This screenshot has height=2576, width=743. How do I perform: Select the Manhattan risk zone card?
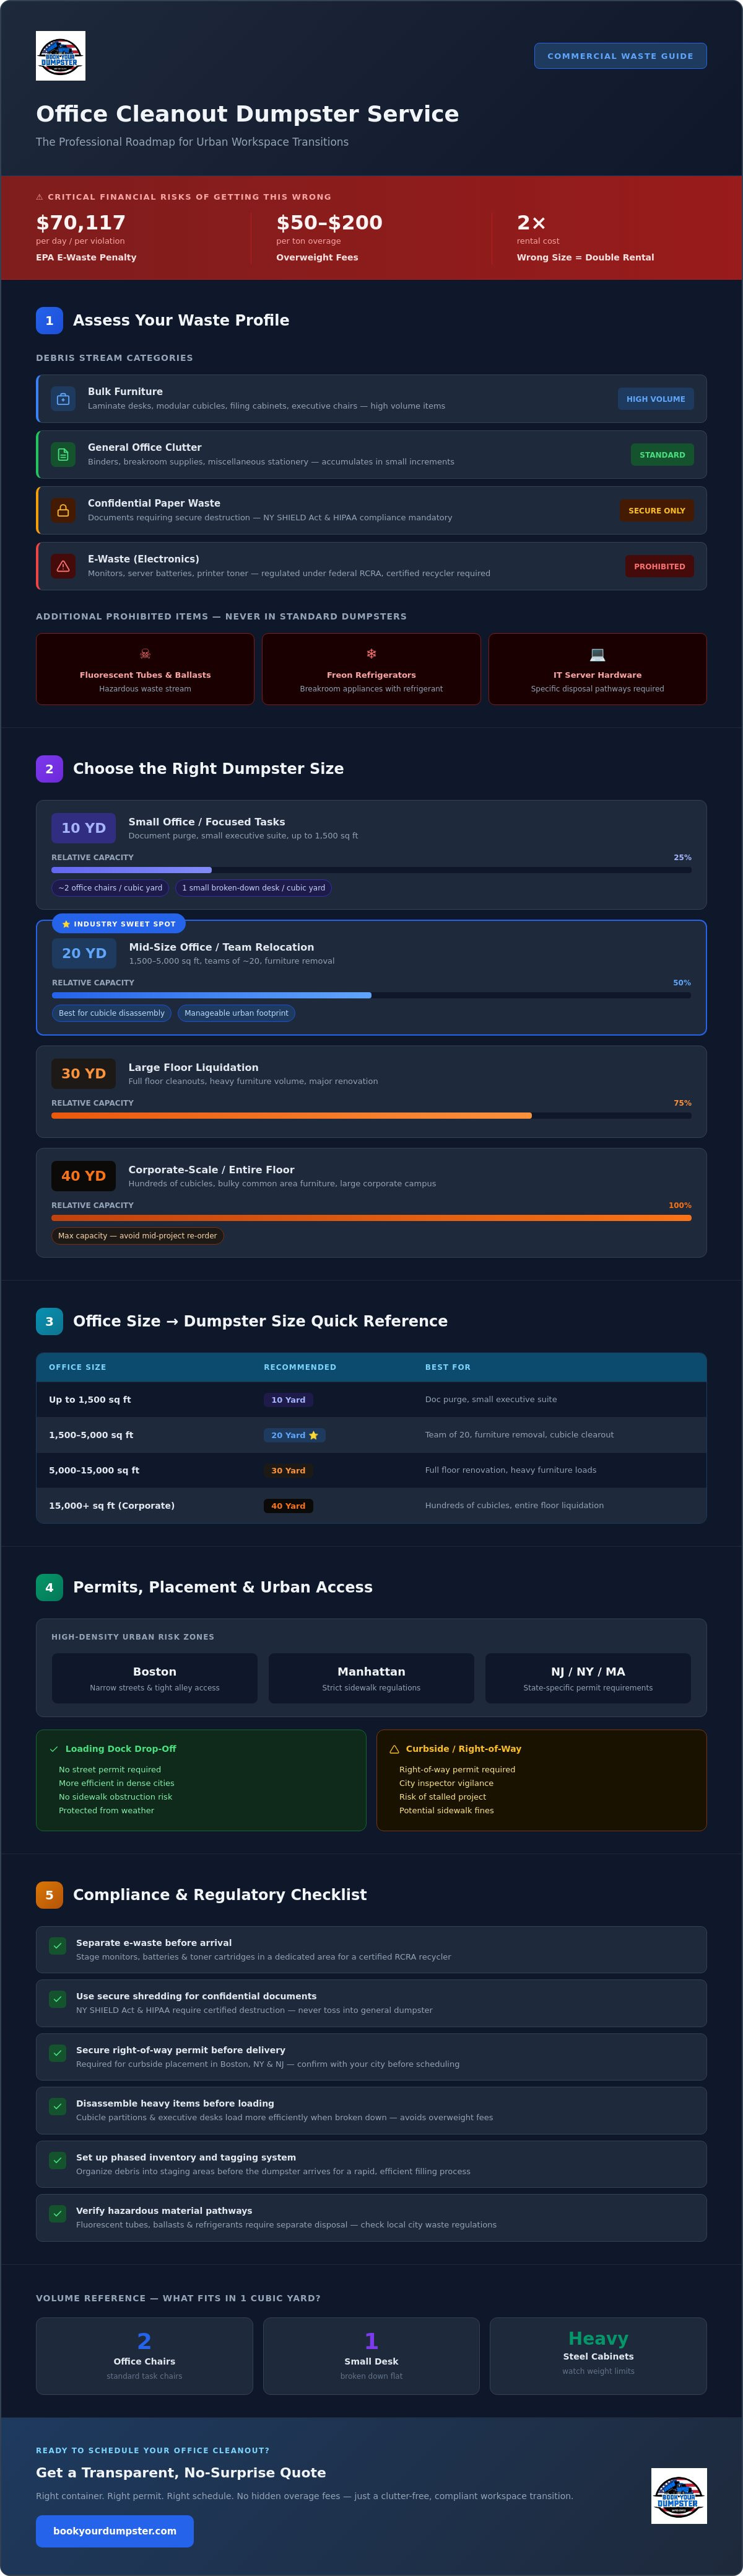371,1678
